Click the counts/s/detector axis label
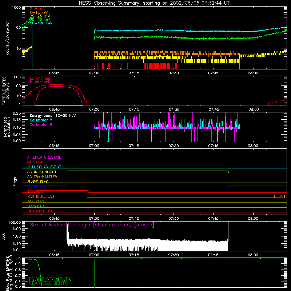 coord(7,38)
